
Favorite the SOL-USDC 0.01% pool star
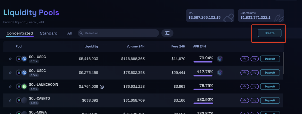point(10,59)
